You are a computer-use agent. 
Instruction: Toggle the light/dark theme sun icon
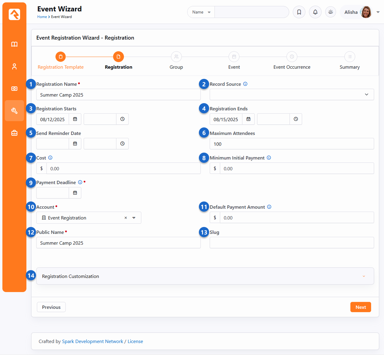[x=331, y=12]
